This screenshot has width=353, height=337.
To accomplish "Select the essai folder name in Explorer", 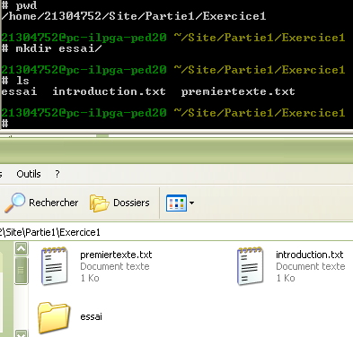I will (91, 316).
